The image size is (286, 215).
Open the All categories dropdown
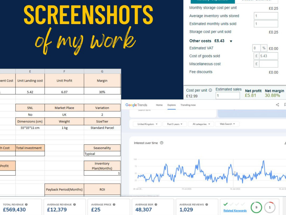pyautogui.click(x=201, y=124)
